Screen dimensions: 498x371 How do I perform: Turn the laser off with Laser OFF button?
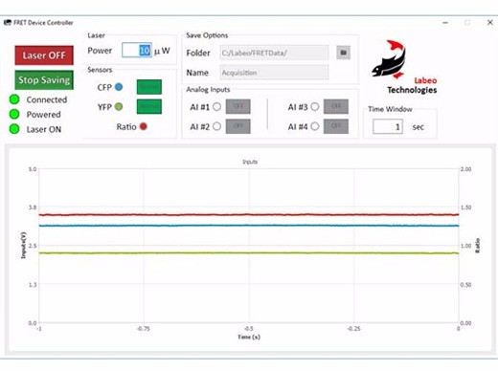pyautogui.click(x=44, y=55)
